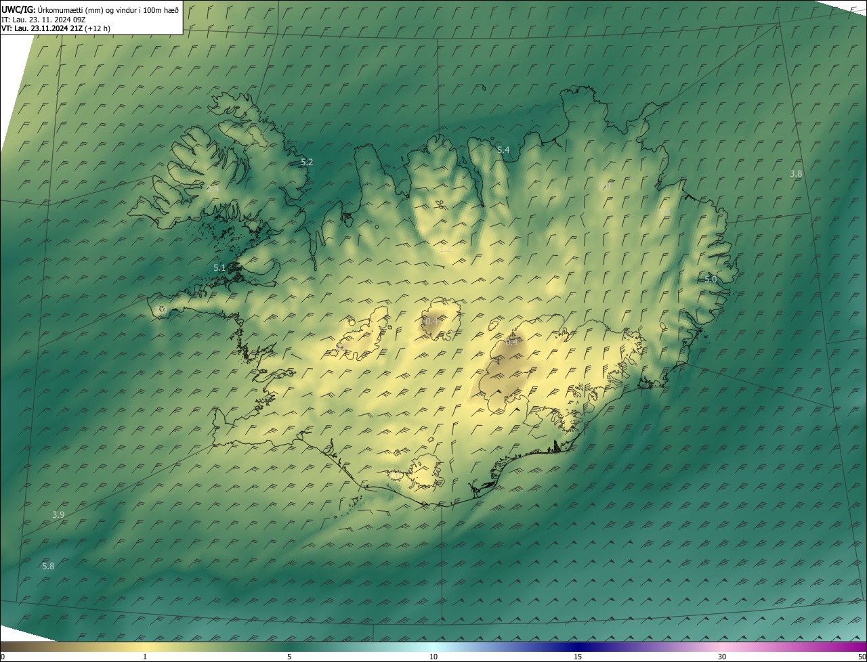This screenshot has width=867, height=662.
Task: Click the 30 tick on the color scale
Action: point(722,657)
